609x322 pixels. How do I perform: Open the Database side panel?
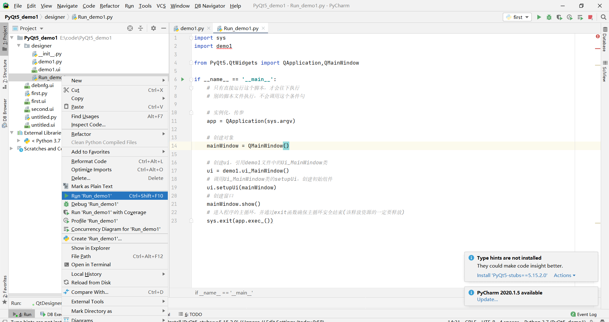coord(605,39)
